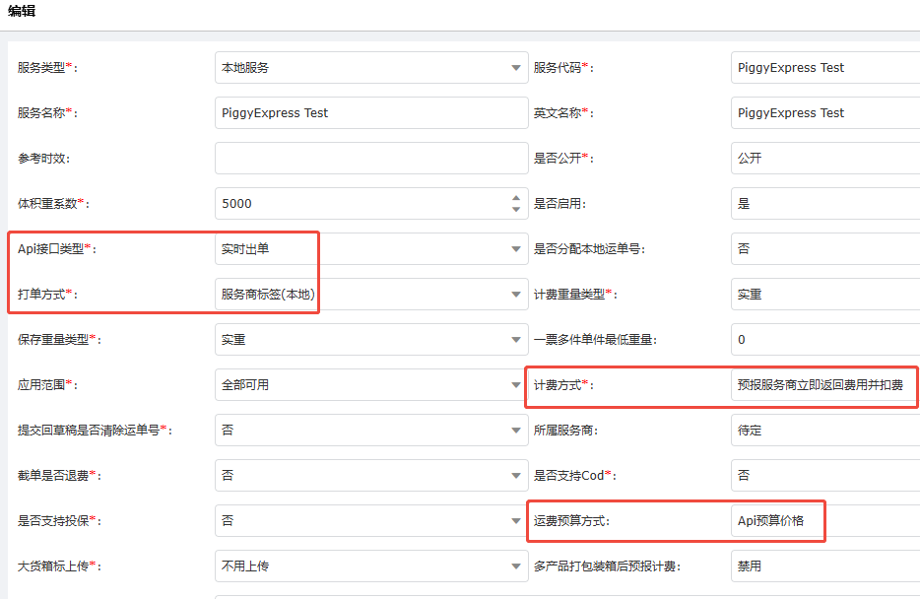Expand the 保存重量类型 dropdown
920x599 pixels.
(370, 340)
